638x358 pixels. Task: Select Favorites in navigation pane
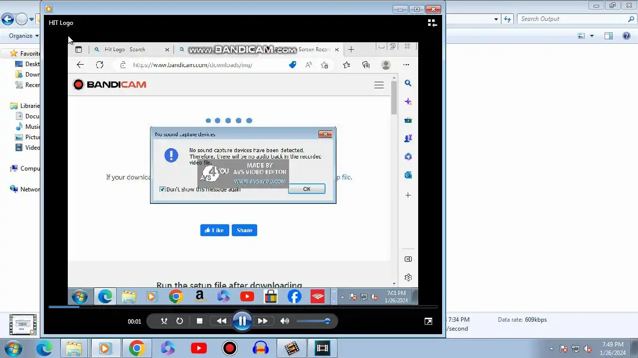(25, 53)
